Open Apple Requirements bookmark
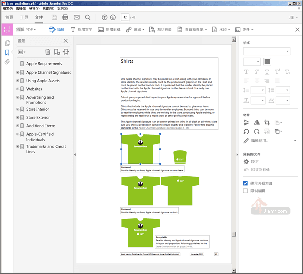This screenshot has width=303, height=274. point(44,64)
